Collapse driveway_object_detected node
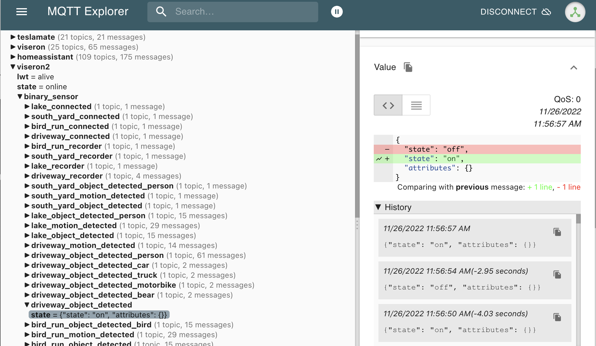Viewport: 596px width, 346px height. 27,305
